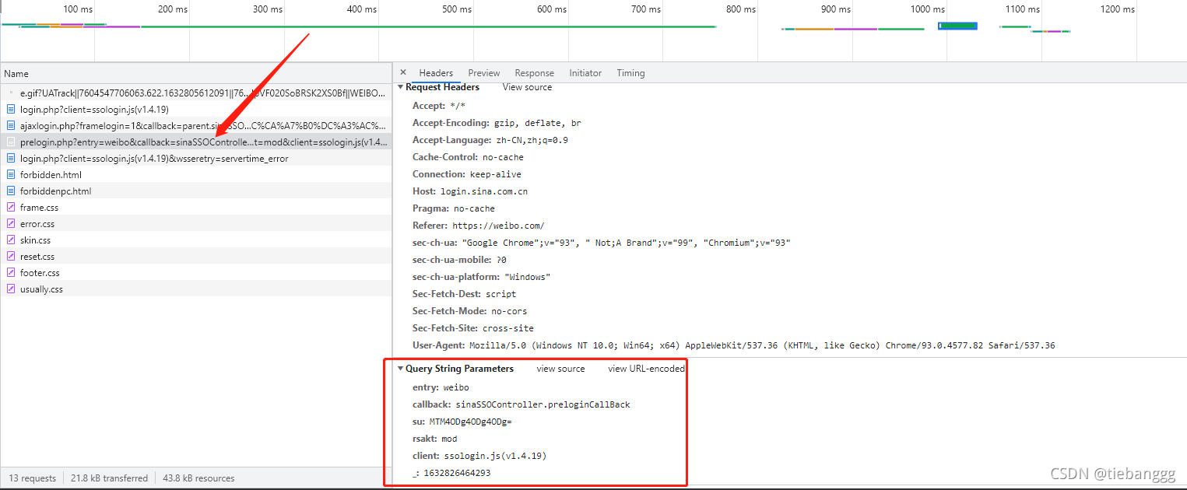Image resolution: width=1187 pixels, height=490 pixels.
Task: Collapse the Query String Parameters section
Action: pos(401,369)
